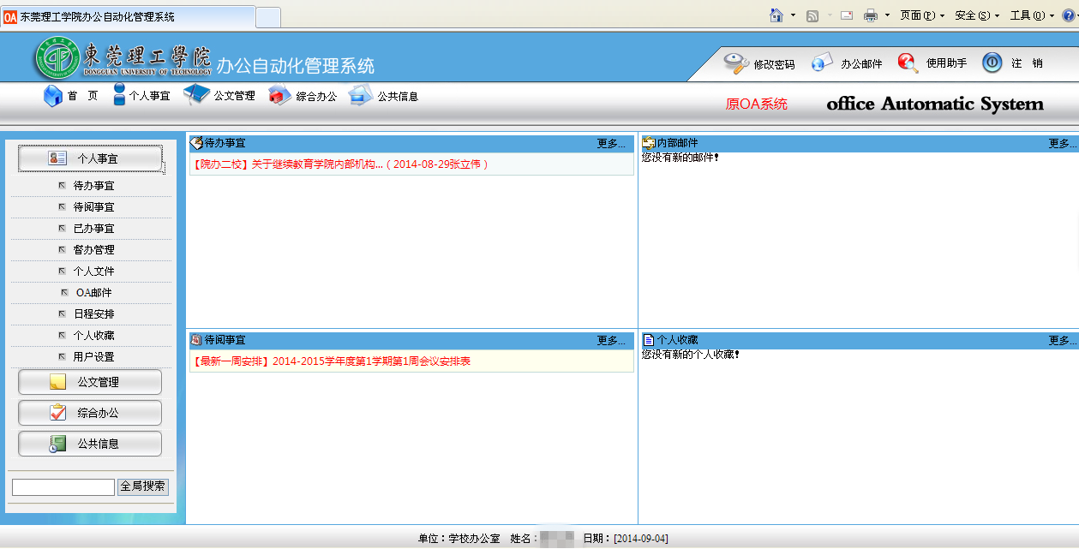Click 公共信息 icon in top navigation
The image size is (1079, 549).
[361, 96]
